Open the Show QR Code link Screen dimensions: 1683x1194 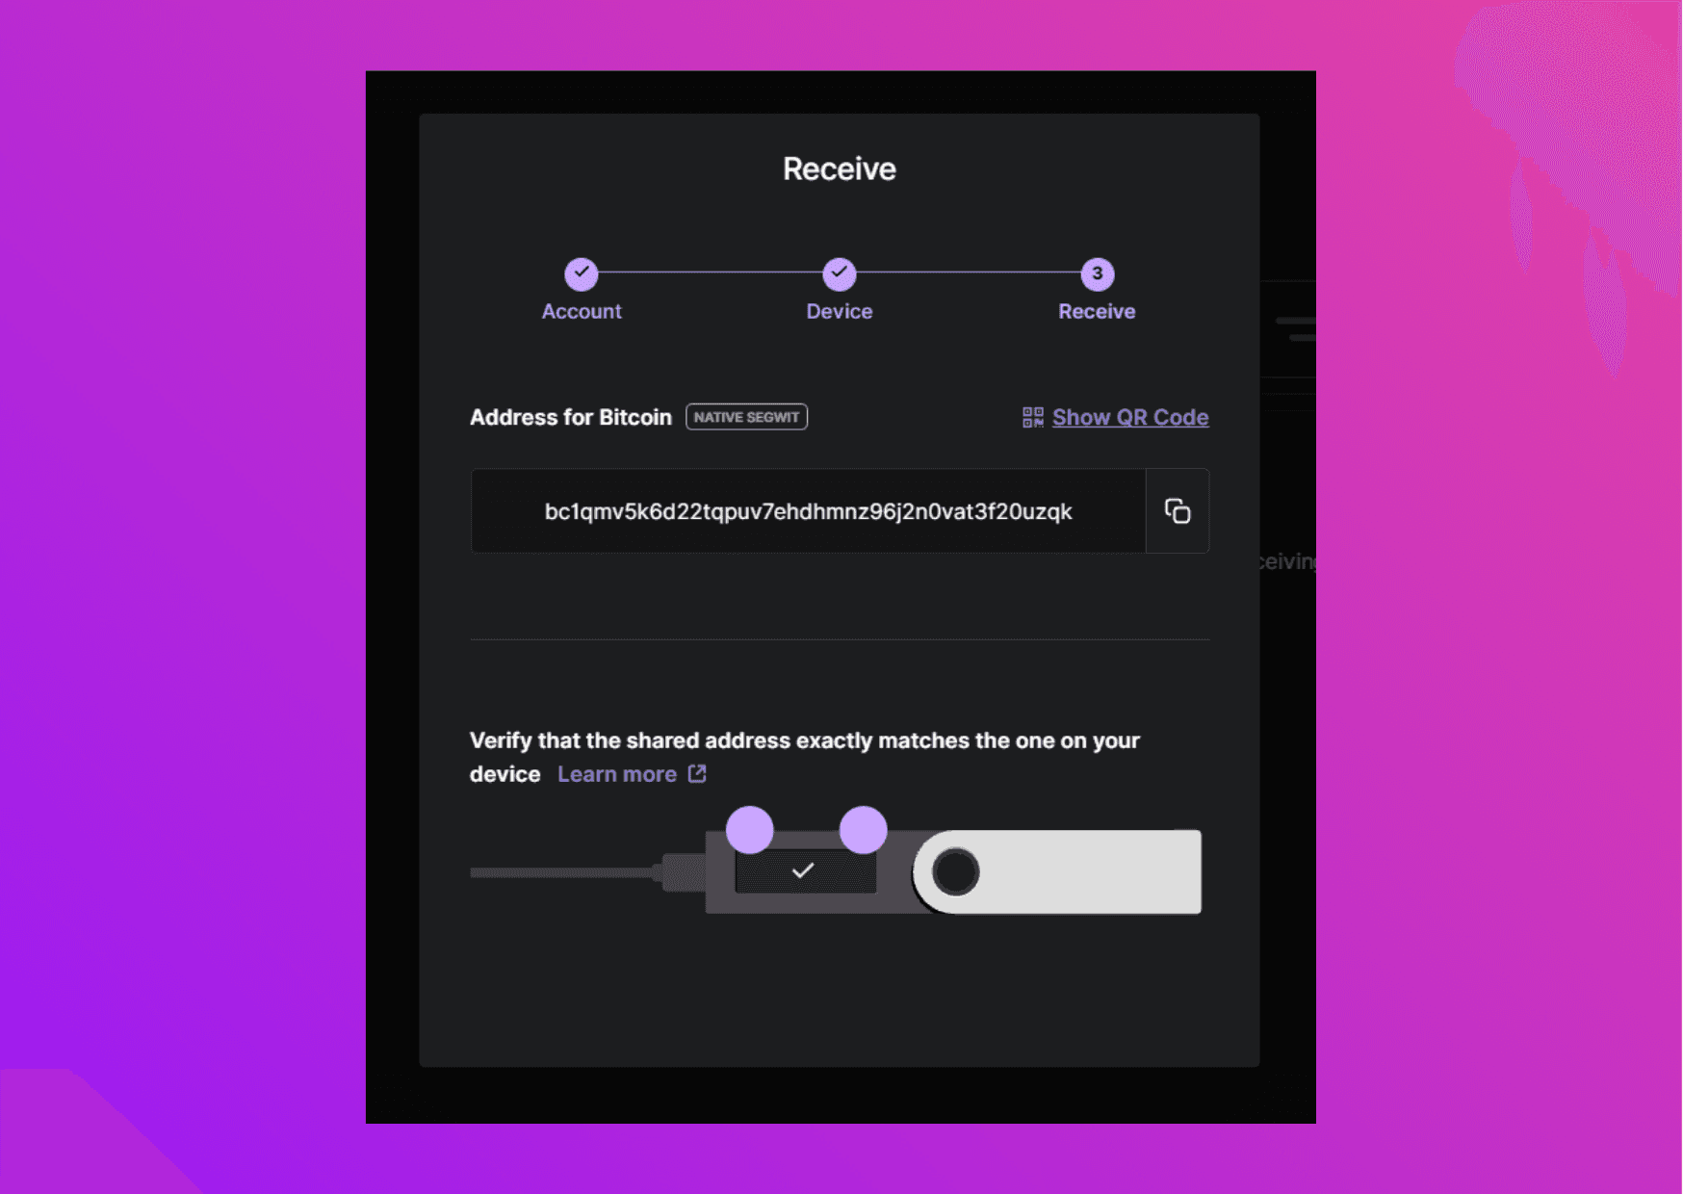(x=1130, y=417)
